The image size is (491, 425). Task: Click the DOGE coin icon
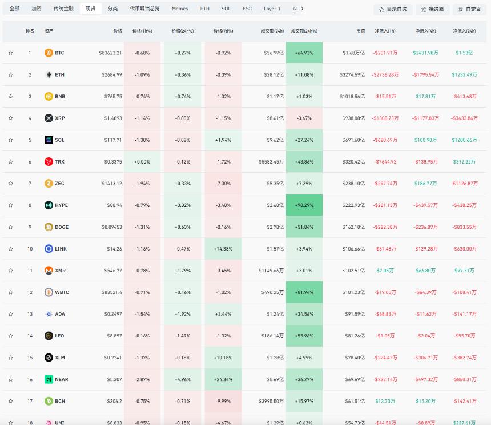tap(49, 227)
